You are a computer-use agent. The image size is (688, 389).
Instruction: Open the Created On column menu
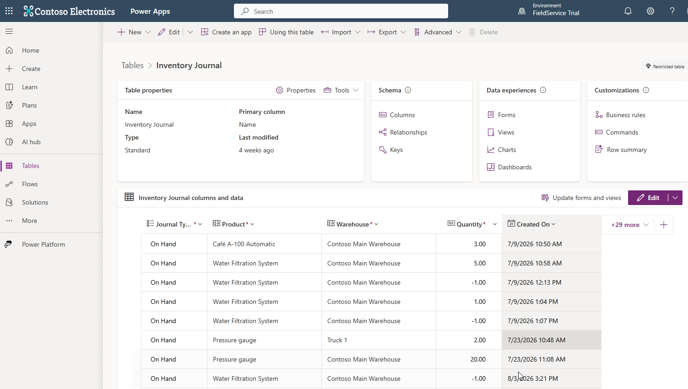[553, 224]
